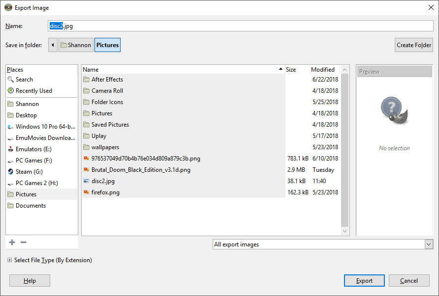The image size is (439, 296).
Task: Expand Select File Type (By Extension)
Action: [x=9, y=260]
